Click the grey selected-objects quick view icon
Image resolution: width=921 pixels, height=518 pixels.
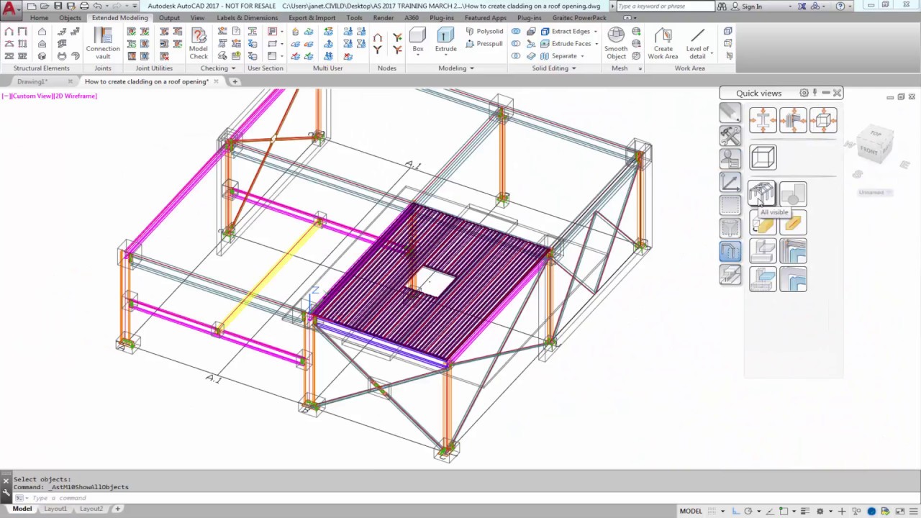click(793, 194)
